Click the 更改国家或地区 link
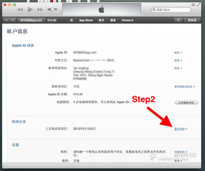 coord(184,87)
